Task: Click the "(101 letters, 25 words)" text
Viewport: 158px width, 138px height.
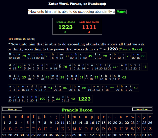Action: point(21,39)
